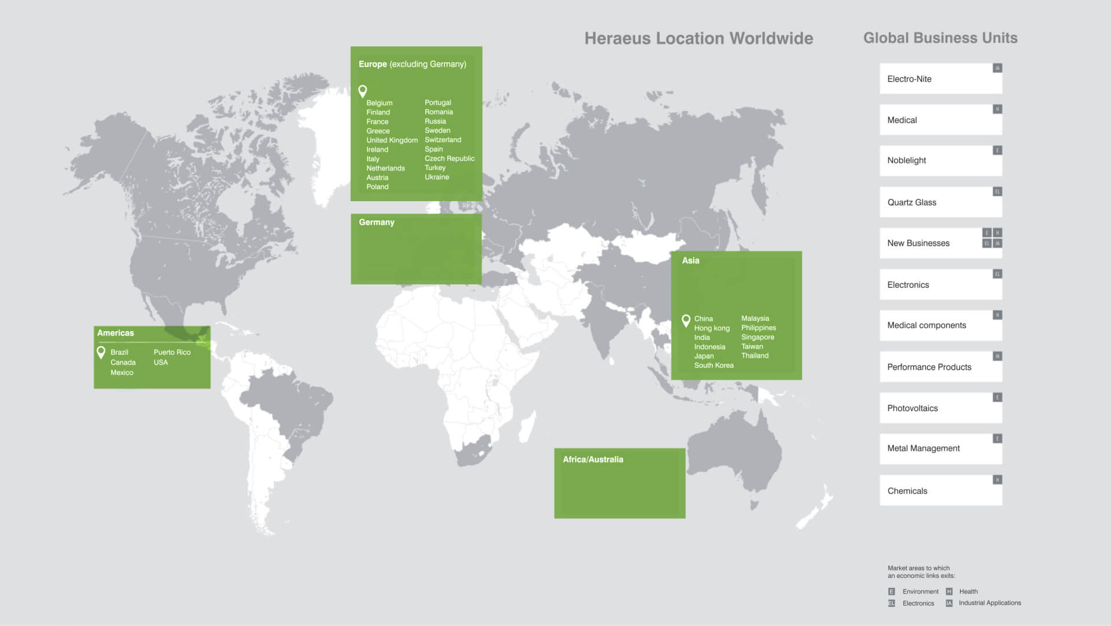Click the location pin in Asia box
This screenshot has width=1111, height=626.
pyautogui.click(x=686, y=320)
